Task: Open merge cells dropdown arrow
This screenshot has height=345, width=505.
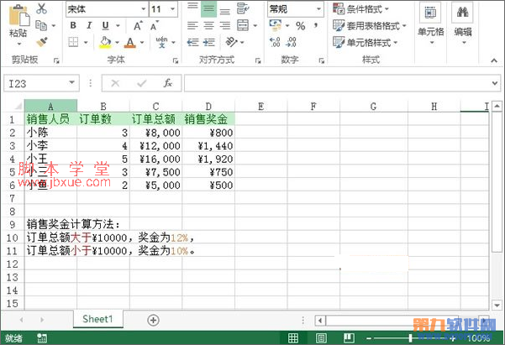Action: (255, 25)
